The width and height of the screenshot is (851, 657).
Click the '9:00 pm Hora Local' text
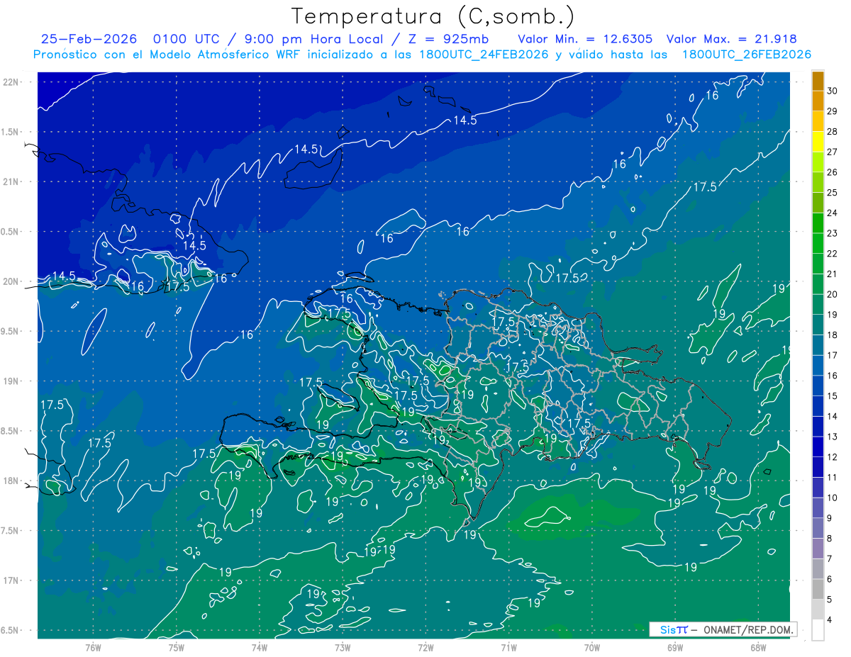coord(316,40)
